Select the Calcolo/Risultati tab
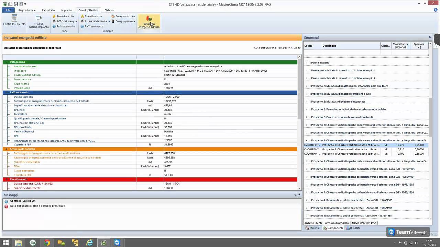This screenshot has width=440, height=247. click(88, 10)
